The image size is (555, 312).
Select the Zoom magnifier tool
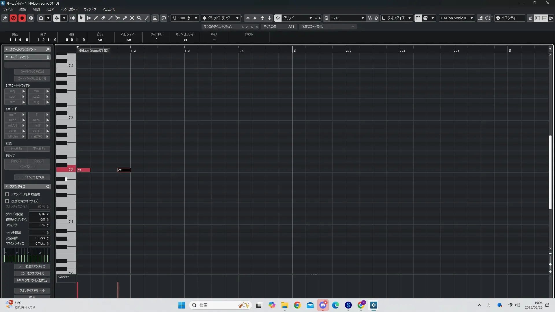(x=139, y=18)
